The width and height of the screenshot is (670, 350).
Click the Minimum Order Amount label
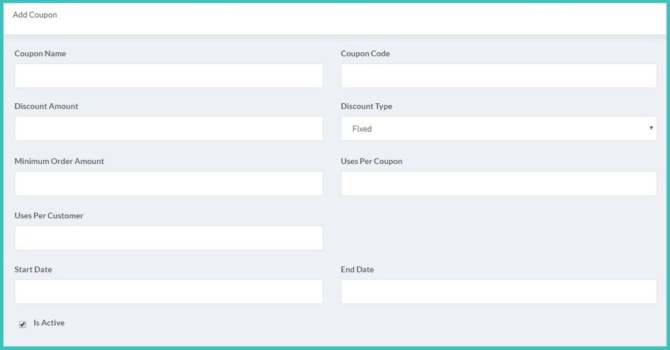59,161
